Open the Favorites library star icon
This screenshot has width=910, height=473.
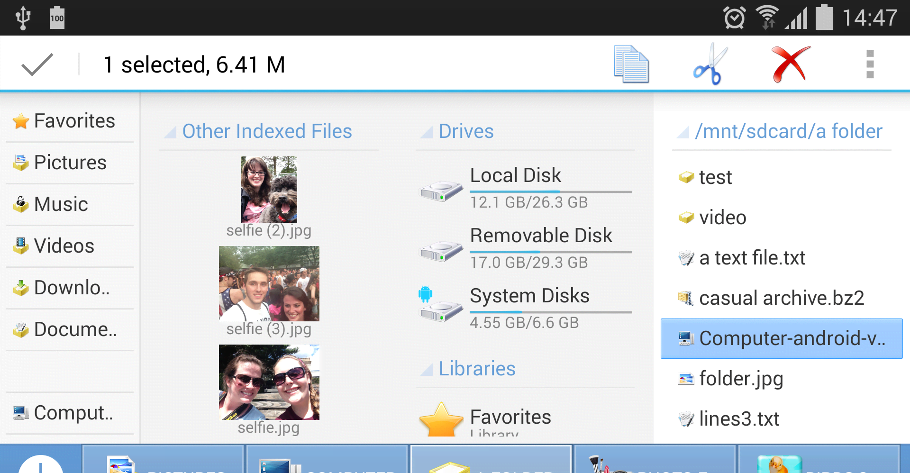(441, 419)
